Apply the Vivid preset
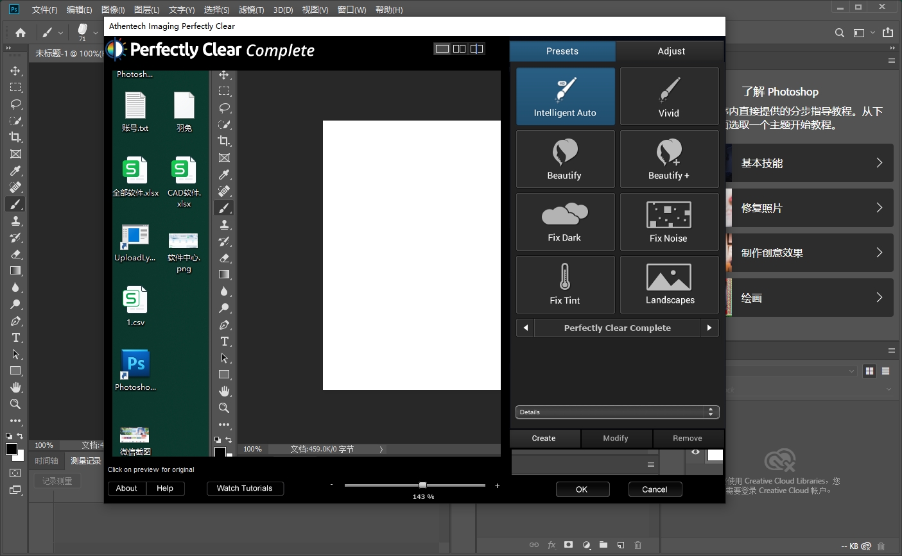Screen dimensions: 902x556 tap(669, 96)
